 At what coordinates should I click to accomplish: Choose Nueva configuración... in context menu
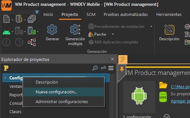64,92
